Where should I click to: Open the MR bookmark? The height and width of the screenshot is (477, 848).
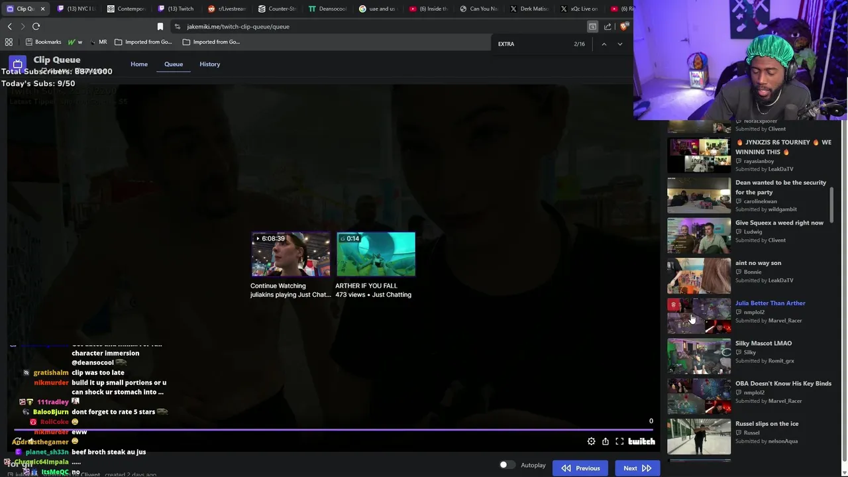pos(98,42)
